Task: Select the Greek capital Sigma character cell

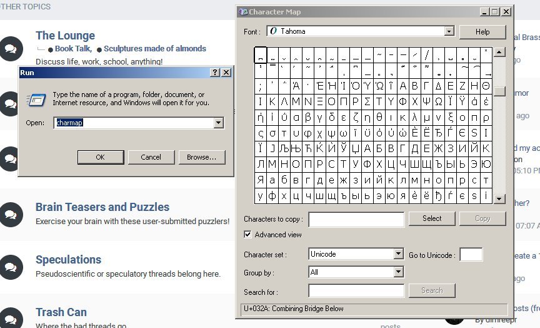Action: point(367,102)
